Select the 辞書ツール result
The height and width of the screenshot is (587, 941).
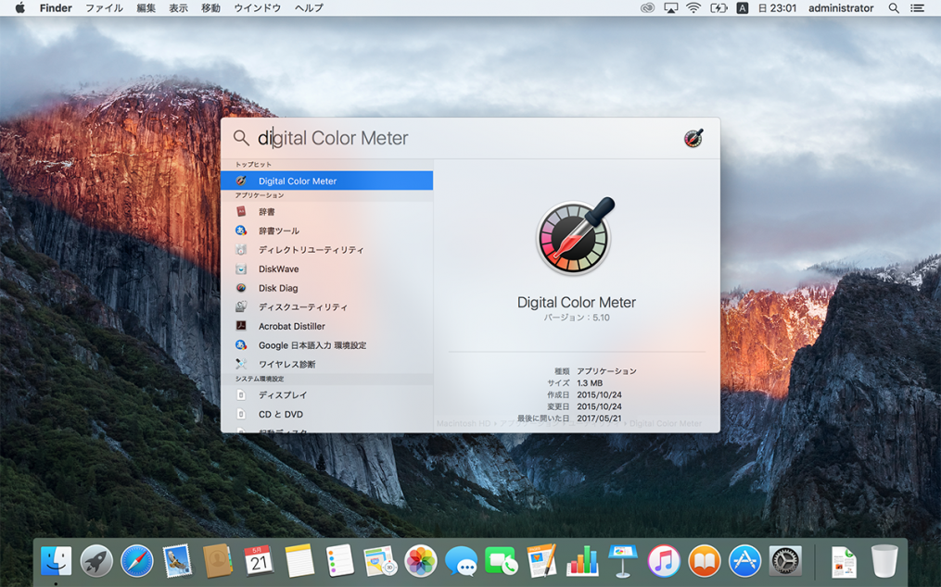(327, 231)
